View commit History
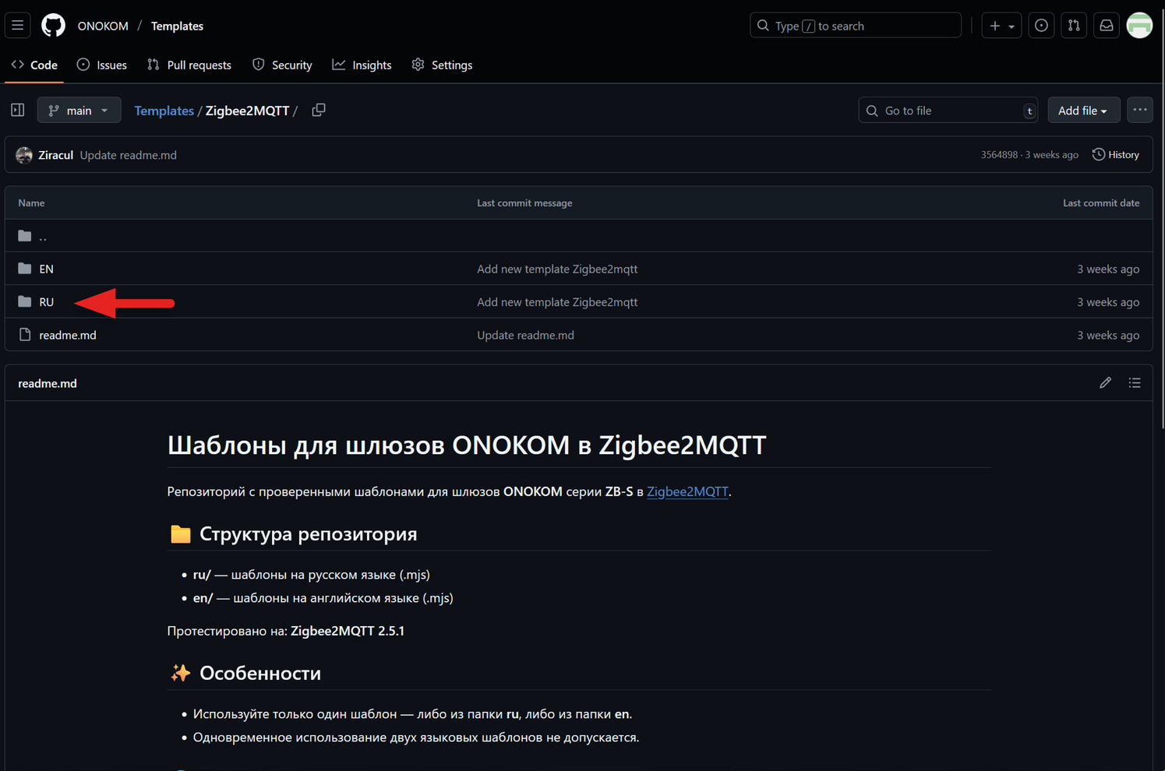Viewport: 1165px width, 771px height. (x=1116, y=155)
